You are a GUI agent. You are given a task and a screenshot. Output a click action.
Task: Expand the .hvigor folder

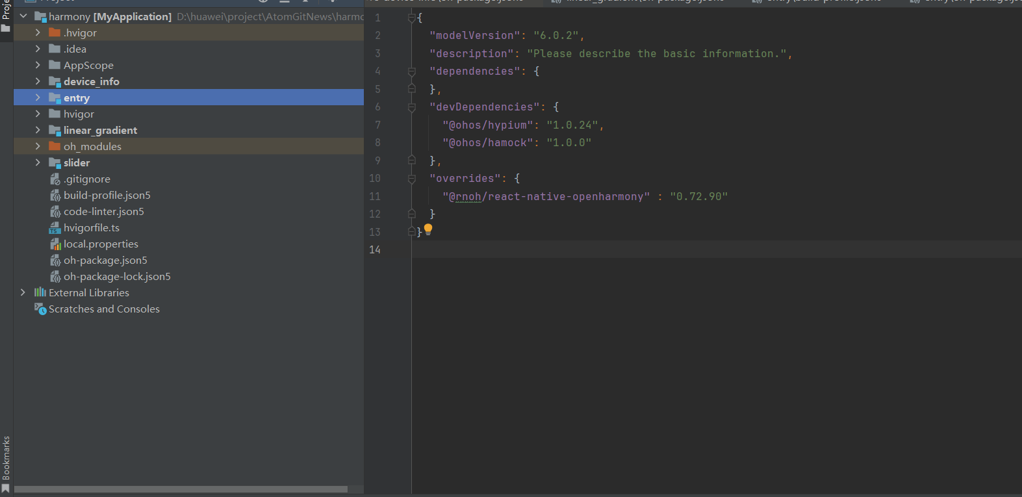coord(38,32)
